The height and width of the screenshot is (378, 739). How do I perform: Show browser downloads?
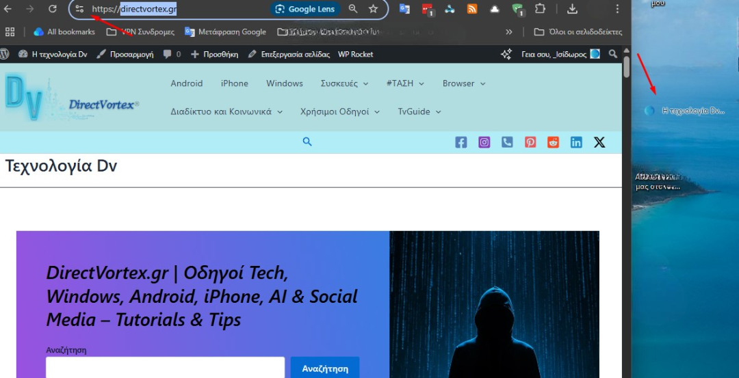point(572,8)
